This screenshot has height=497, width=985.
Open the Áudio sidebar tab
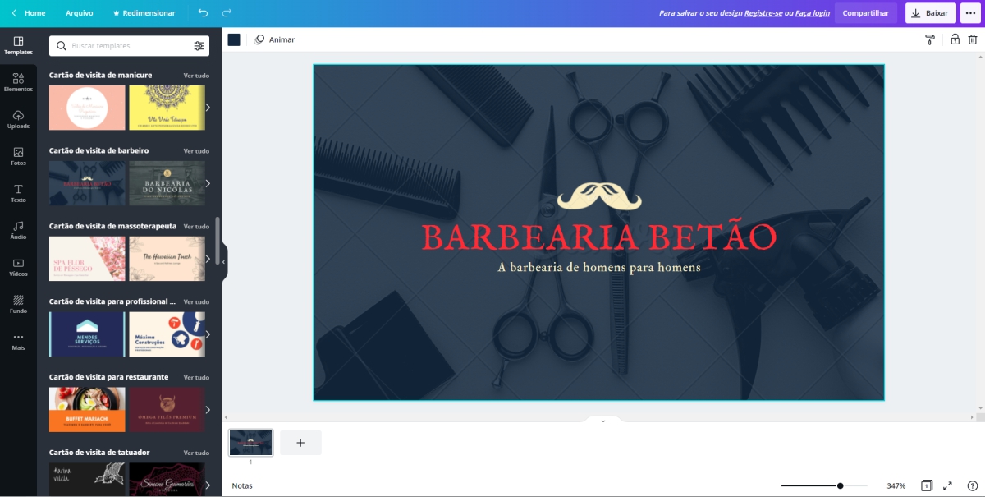coord(18,230)
